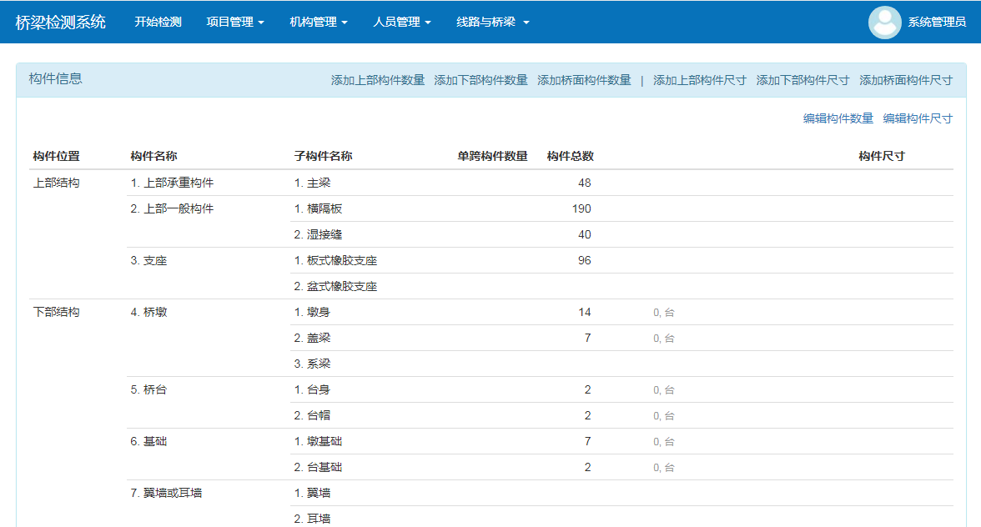Screen dimensions: 981x527
Task: Select 添加桥面构件尺寸 link
Action: coord(906,81)
